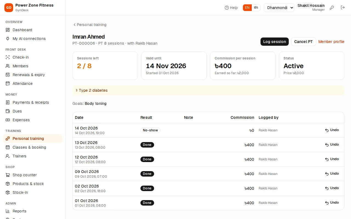Click the Commission column header
351x219 pixels.
click(242, 117)
